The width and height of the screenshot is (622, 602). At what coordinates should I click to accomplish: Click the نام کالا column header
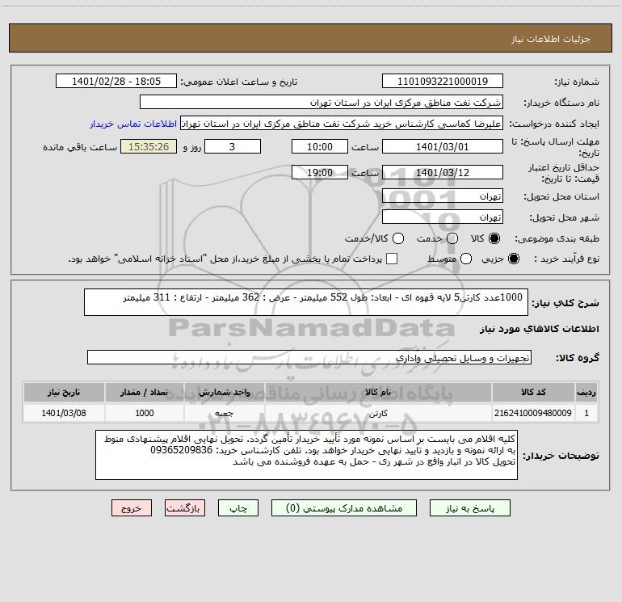tap(378, 392)
